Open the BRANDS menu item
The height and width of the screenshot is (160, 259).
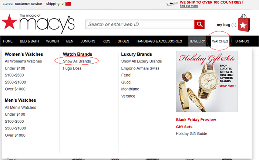(x=242, y=41)
